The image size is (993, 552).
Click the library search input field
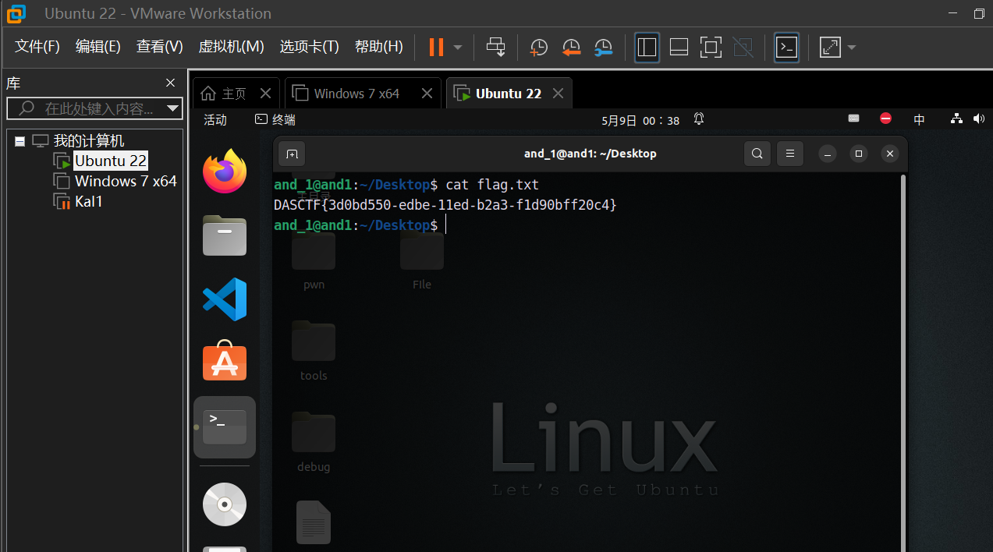(86, 108)
